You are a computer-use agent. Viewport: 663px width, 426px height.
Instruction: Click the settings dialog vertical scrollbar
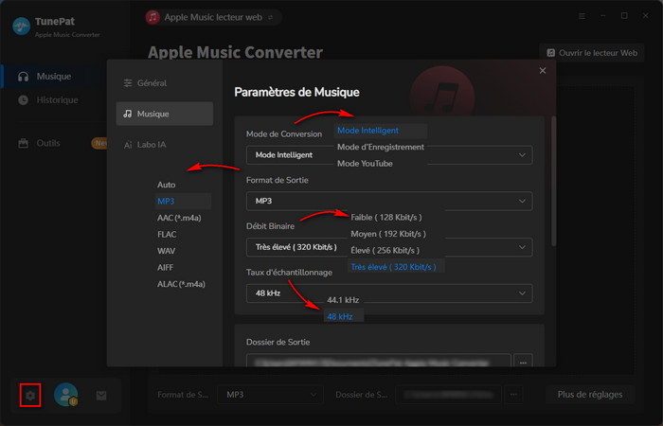(x=553, y=182)
